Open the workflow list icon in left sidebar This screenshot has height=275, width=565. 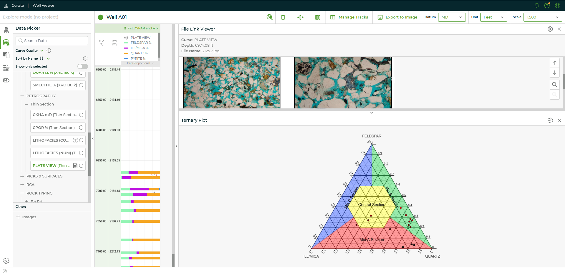pyautogui.click(x=6, y=68)
